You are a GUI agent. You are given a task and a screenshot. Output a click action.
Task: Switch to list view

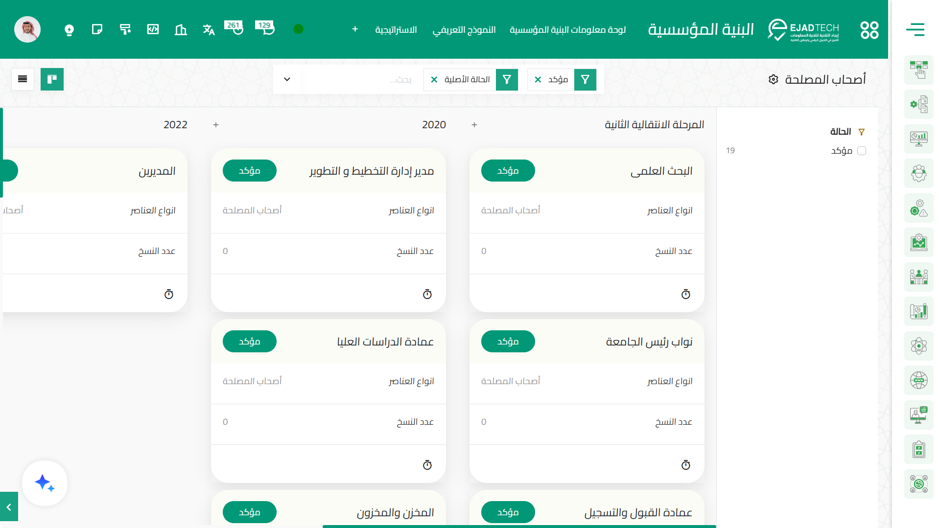(x=23, y=79)
